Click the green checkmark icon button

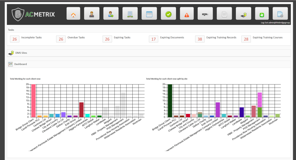(x=169, y=13)
